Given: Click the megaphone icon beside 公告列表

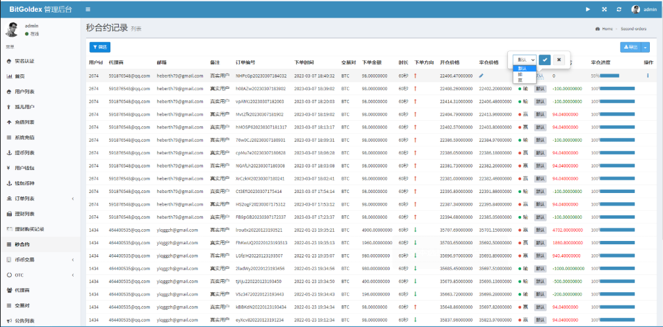Looking at the screenshot, I should click(9, 320).
